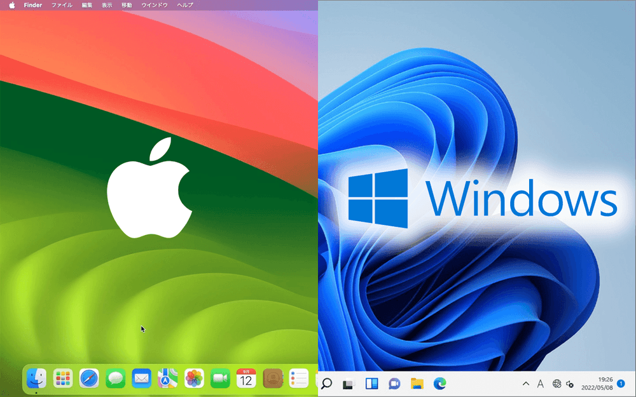The width and height of the screenshot is (636, 397).
Task: Open Safari from the Dock
Action: pyautogui.click(x=88, y=379)
